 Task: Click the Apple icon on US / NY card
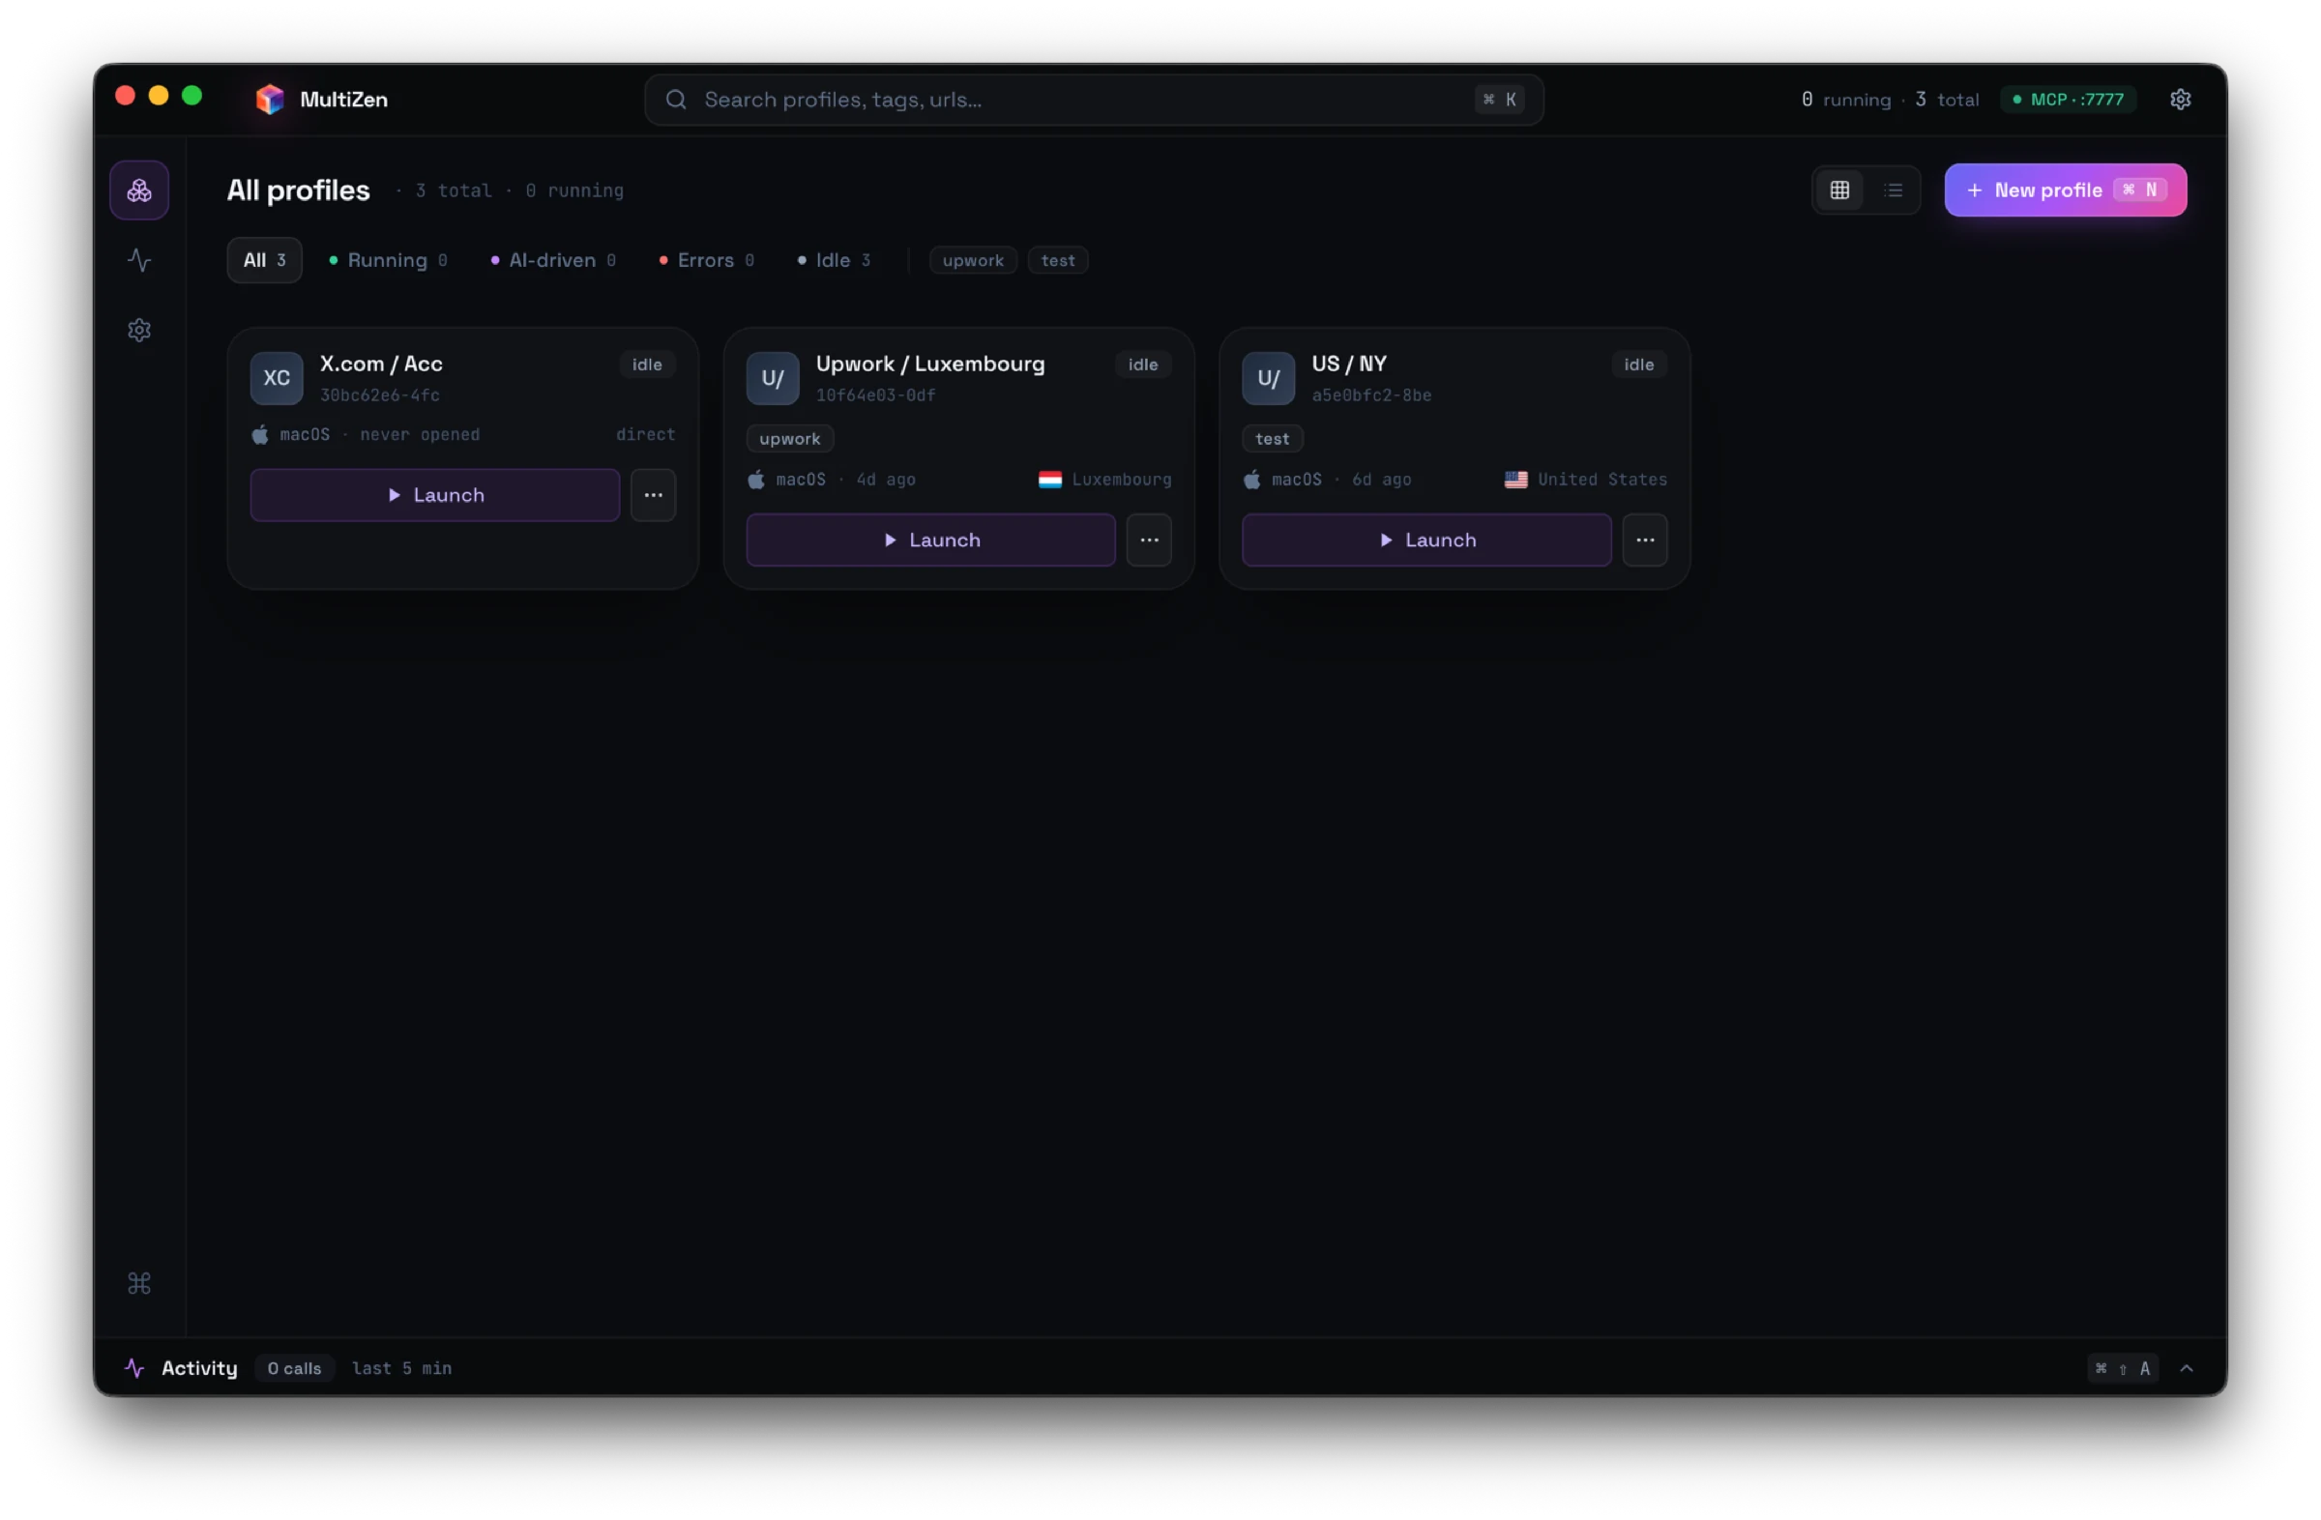pyautogui.click(x=1252, y=480)
